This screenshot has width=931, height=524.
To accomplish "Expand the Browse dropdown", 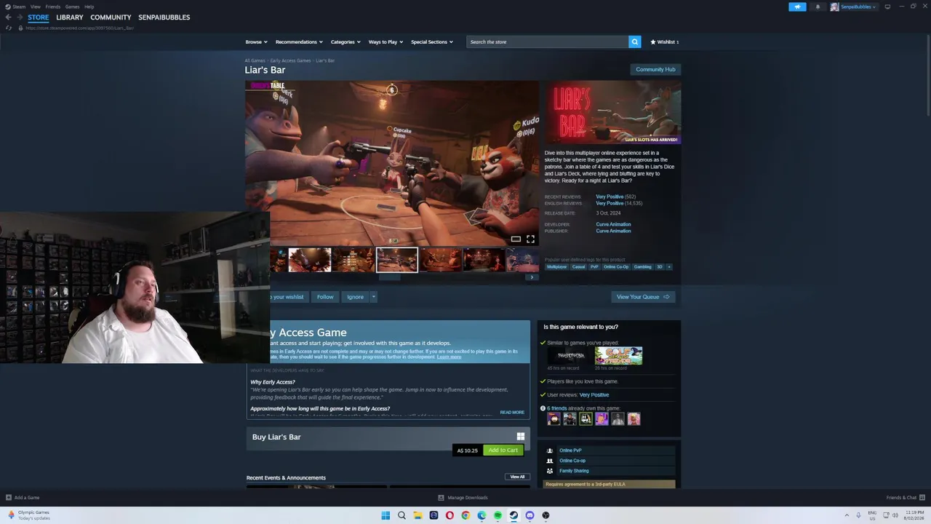I will click(256, 41).
